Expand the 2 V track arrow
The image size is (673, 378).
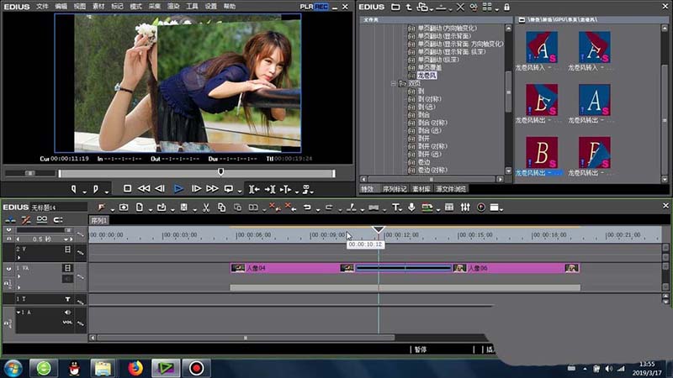[19, 258]
